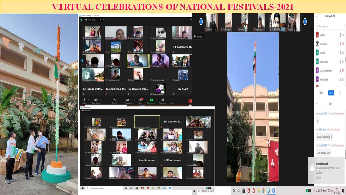Image resolution: width=346 pixels, height=195 pixels.
Task: Pause the recording
Action: coord(101,20)
